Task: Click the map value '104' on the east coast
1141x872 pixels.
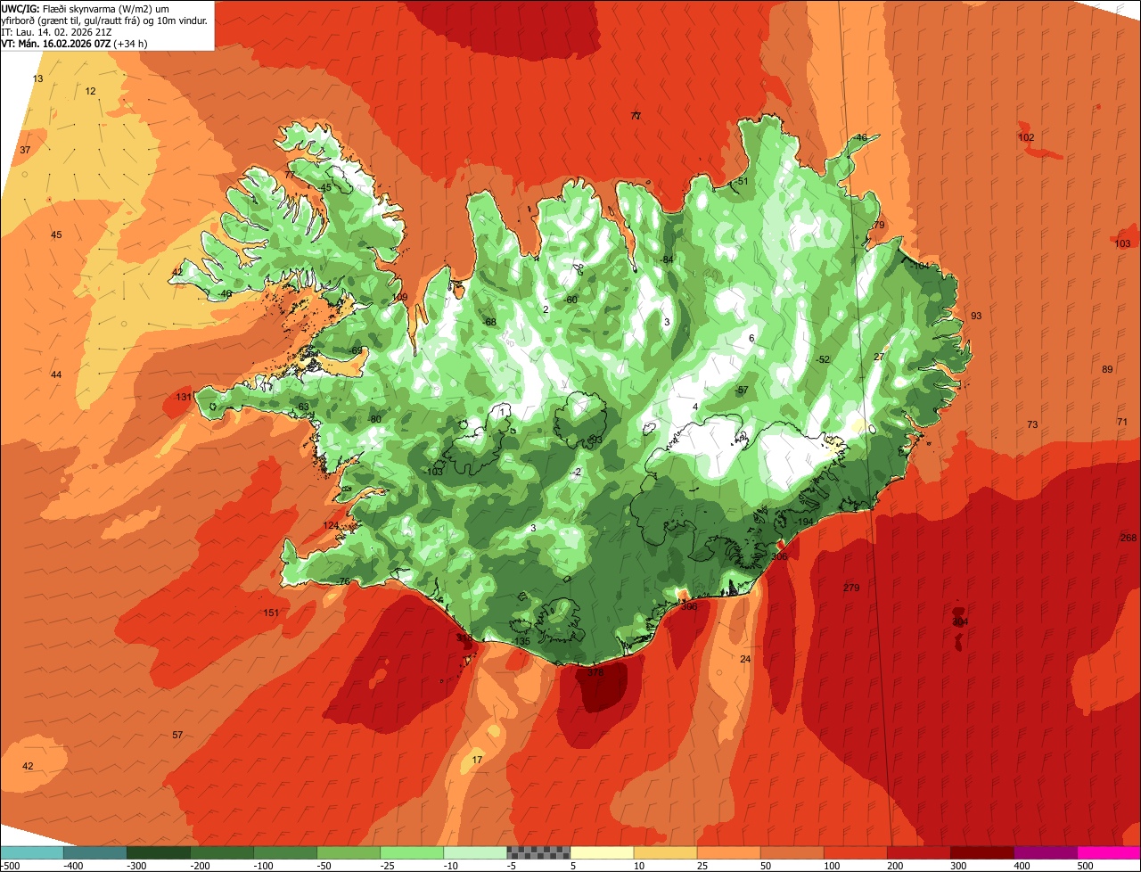Action: 920,266
